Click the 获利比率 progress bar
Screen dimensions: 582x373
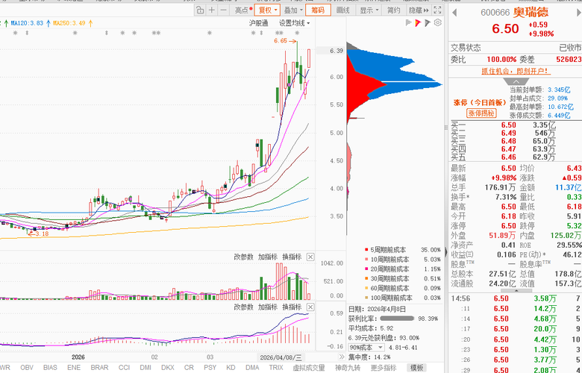tap(397, 319)
